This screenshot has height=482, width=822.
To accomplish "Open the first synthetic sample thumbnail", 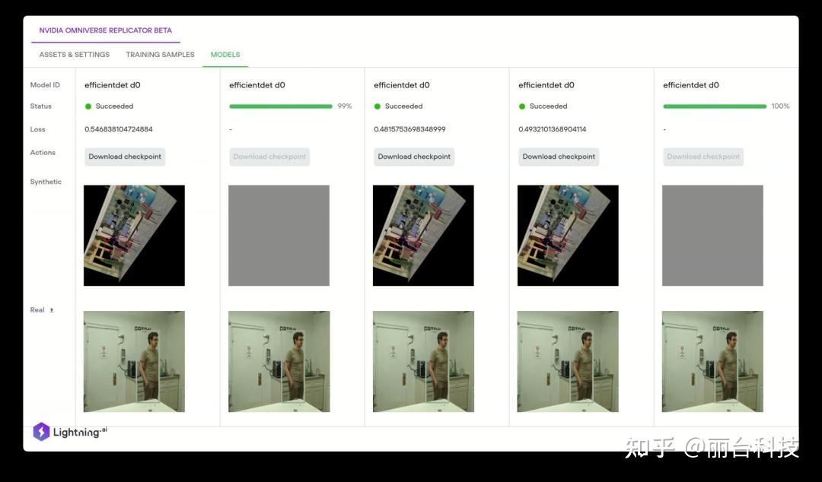I will (134, 235).
